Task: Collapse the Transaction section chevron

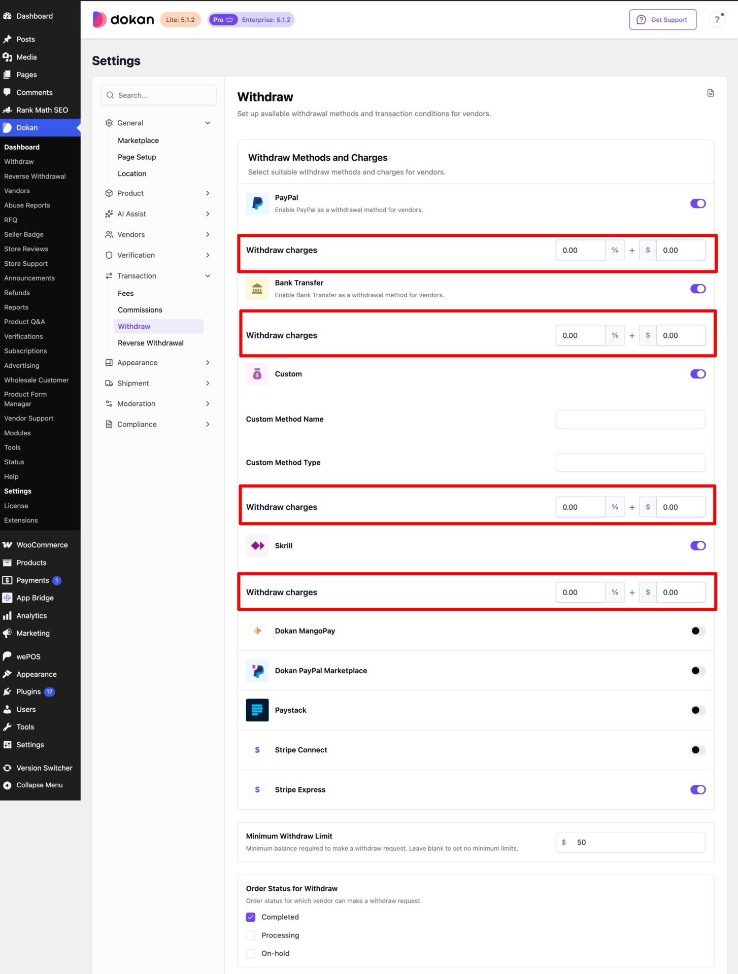Action: 208,276
